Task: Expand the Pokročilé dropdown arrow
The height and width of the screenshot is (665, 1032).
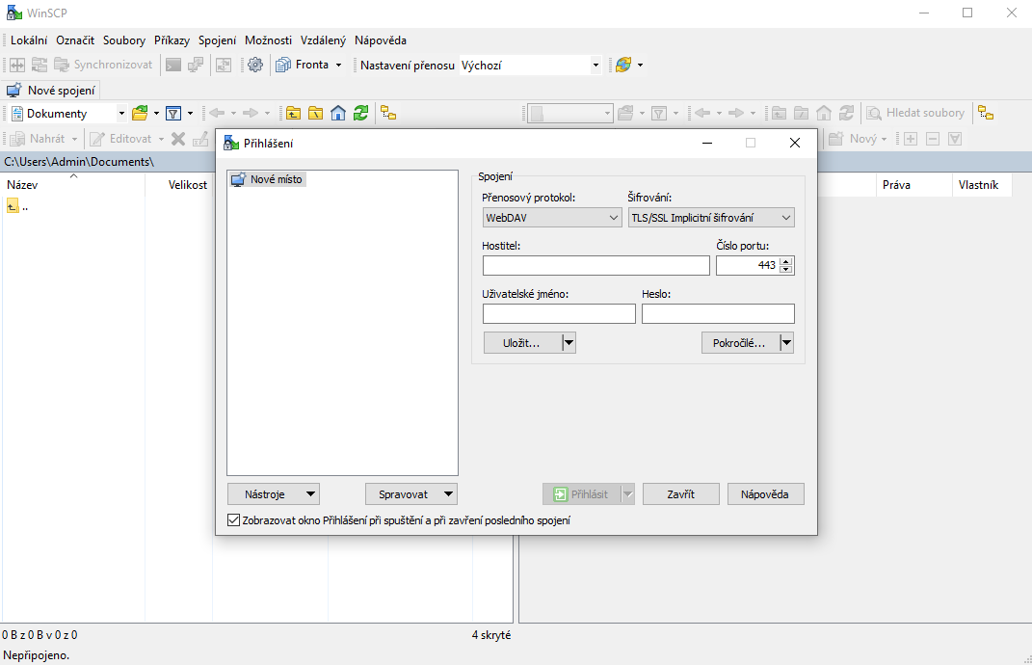Action: coord(787,343)
